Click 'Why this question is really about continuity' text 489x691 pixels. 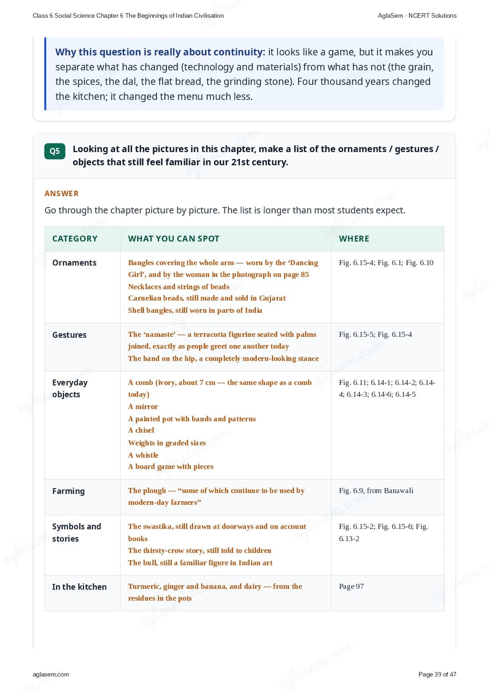click(160, 52)
